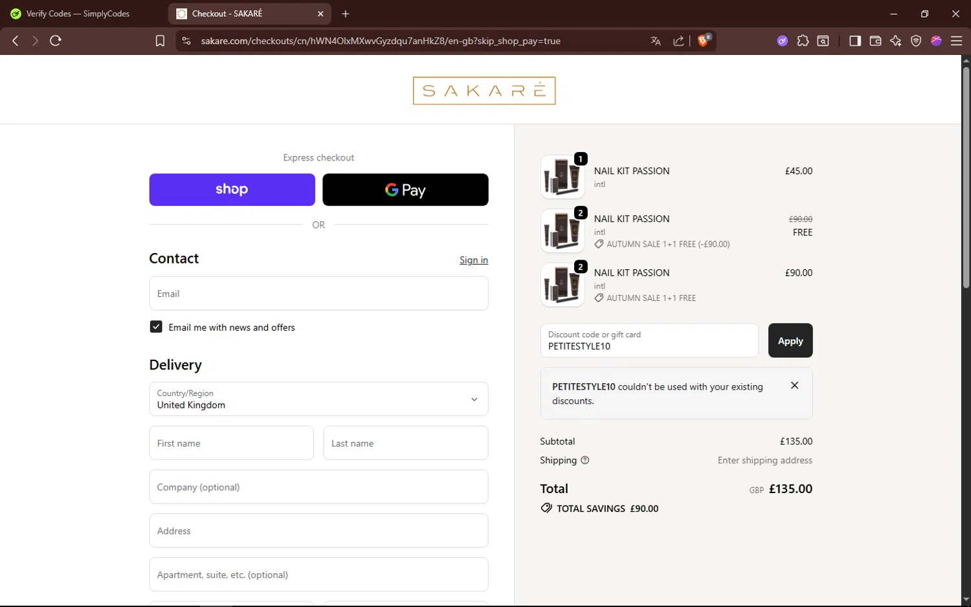Uncheck Email me with news and offers
The image size is (971, 607).
[156, 327]
